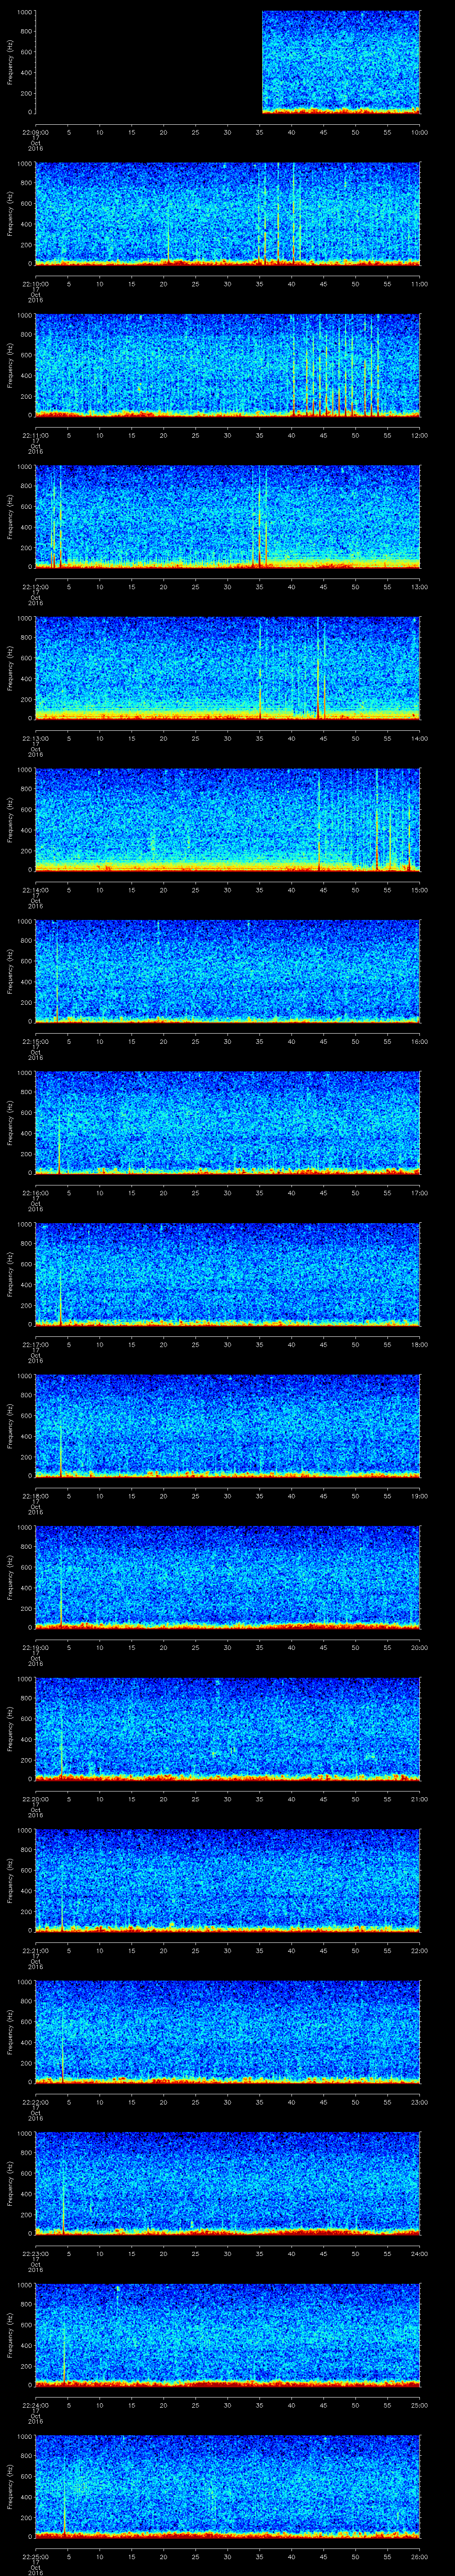Select the spectrogram starting at 22:15:00

[227, 971]
